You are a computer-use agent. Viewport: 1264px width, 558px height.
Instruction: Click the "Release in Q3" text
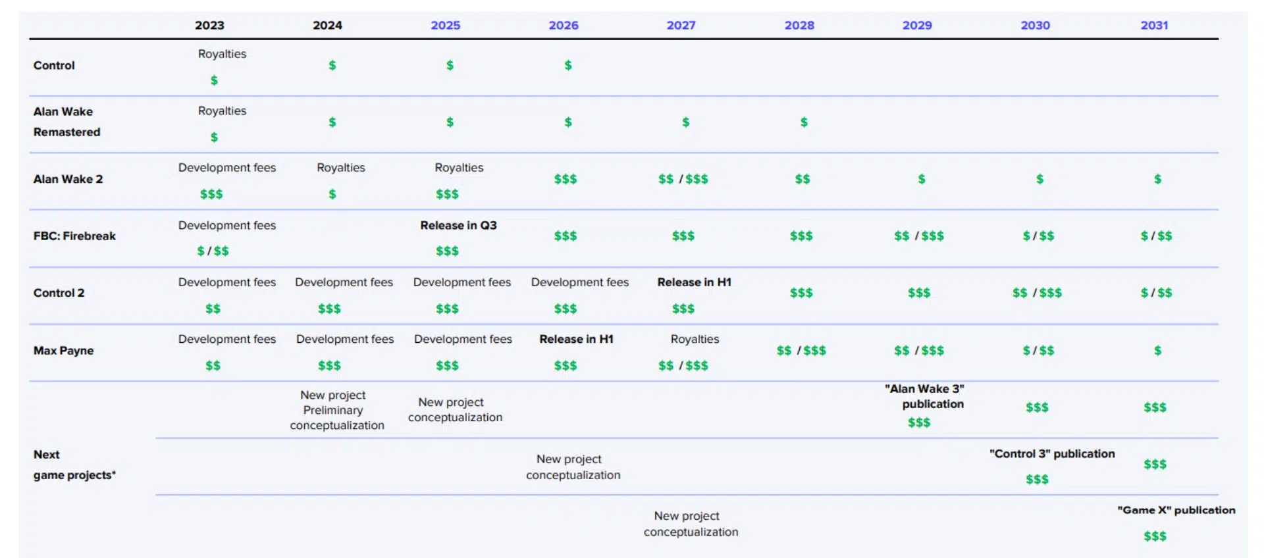point(458,225)
